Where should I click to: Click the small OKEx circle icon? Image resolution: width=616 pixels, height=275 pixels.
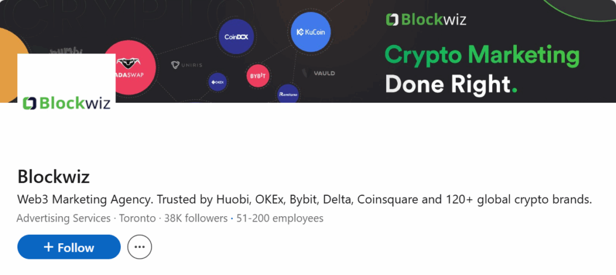coord(217,82)
